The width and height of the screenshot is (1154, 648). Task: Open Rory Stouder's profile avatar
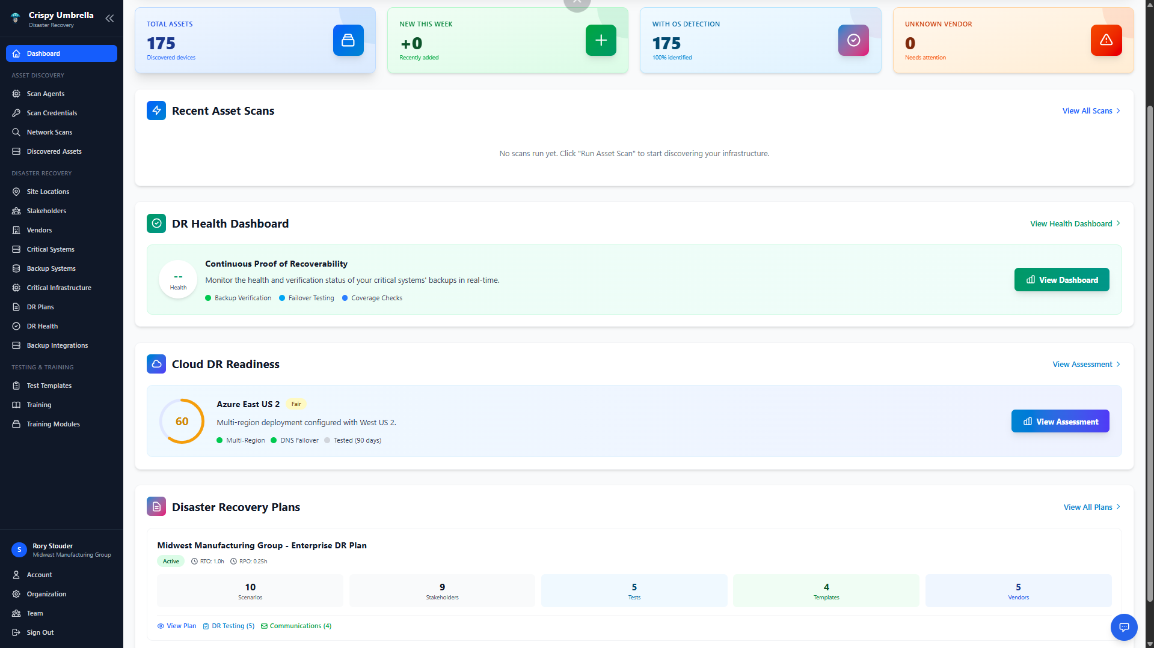19,550
